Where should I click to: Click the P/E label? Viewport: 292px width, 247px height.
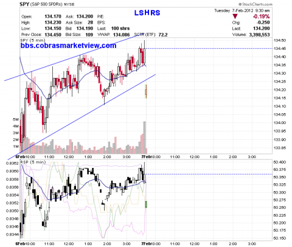point(100,16)
